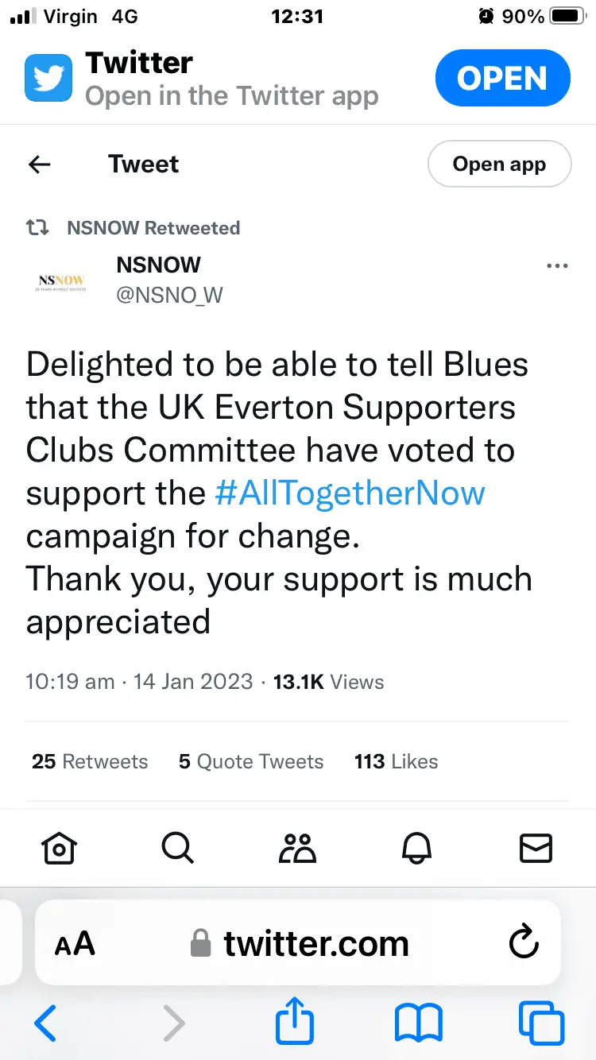Open the #AllTogetherNow hashtag link
The image size is (596, 1060).
click(350, 493)
